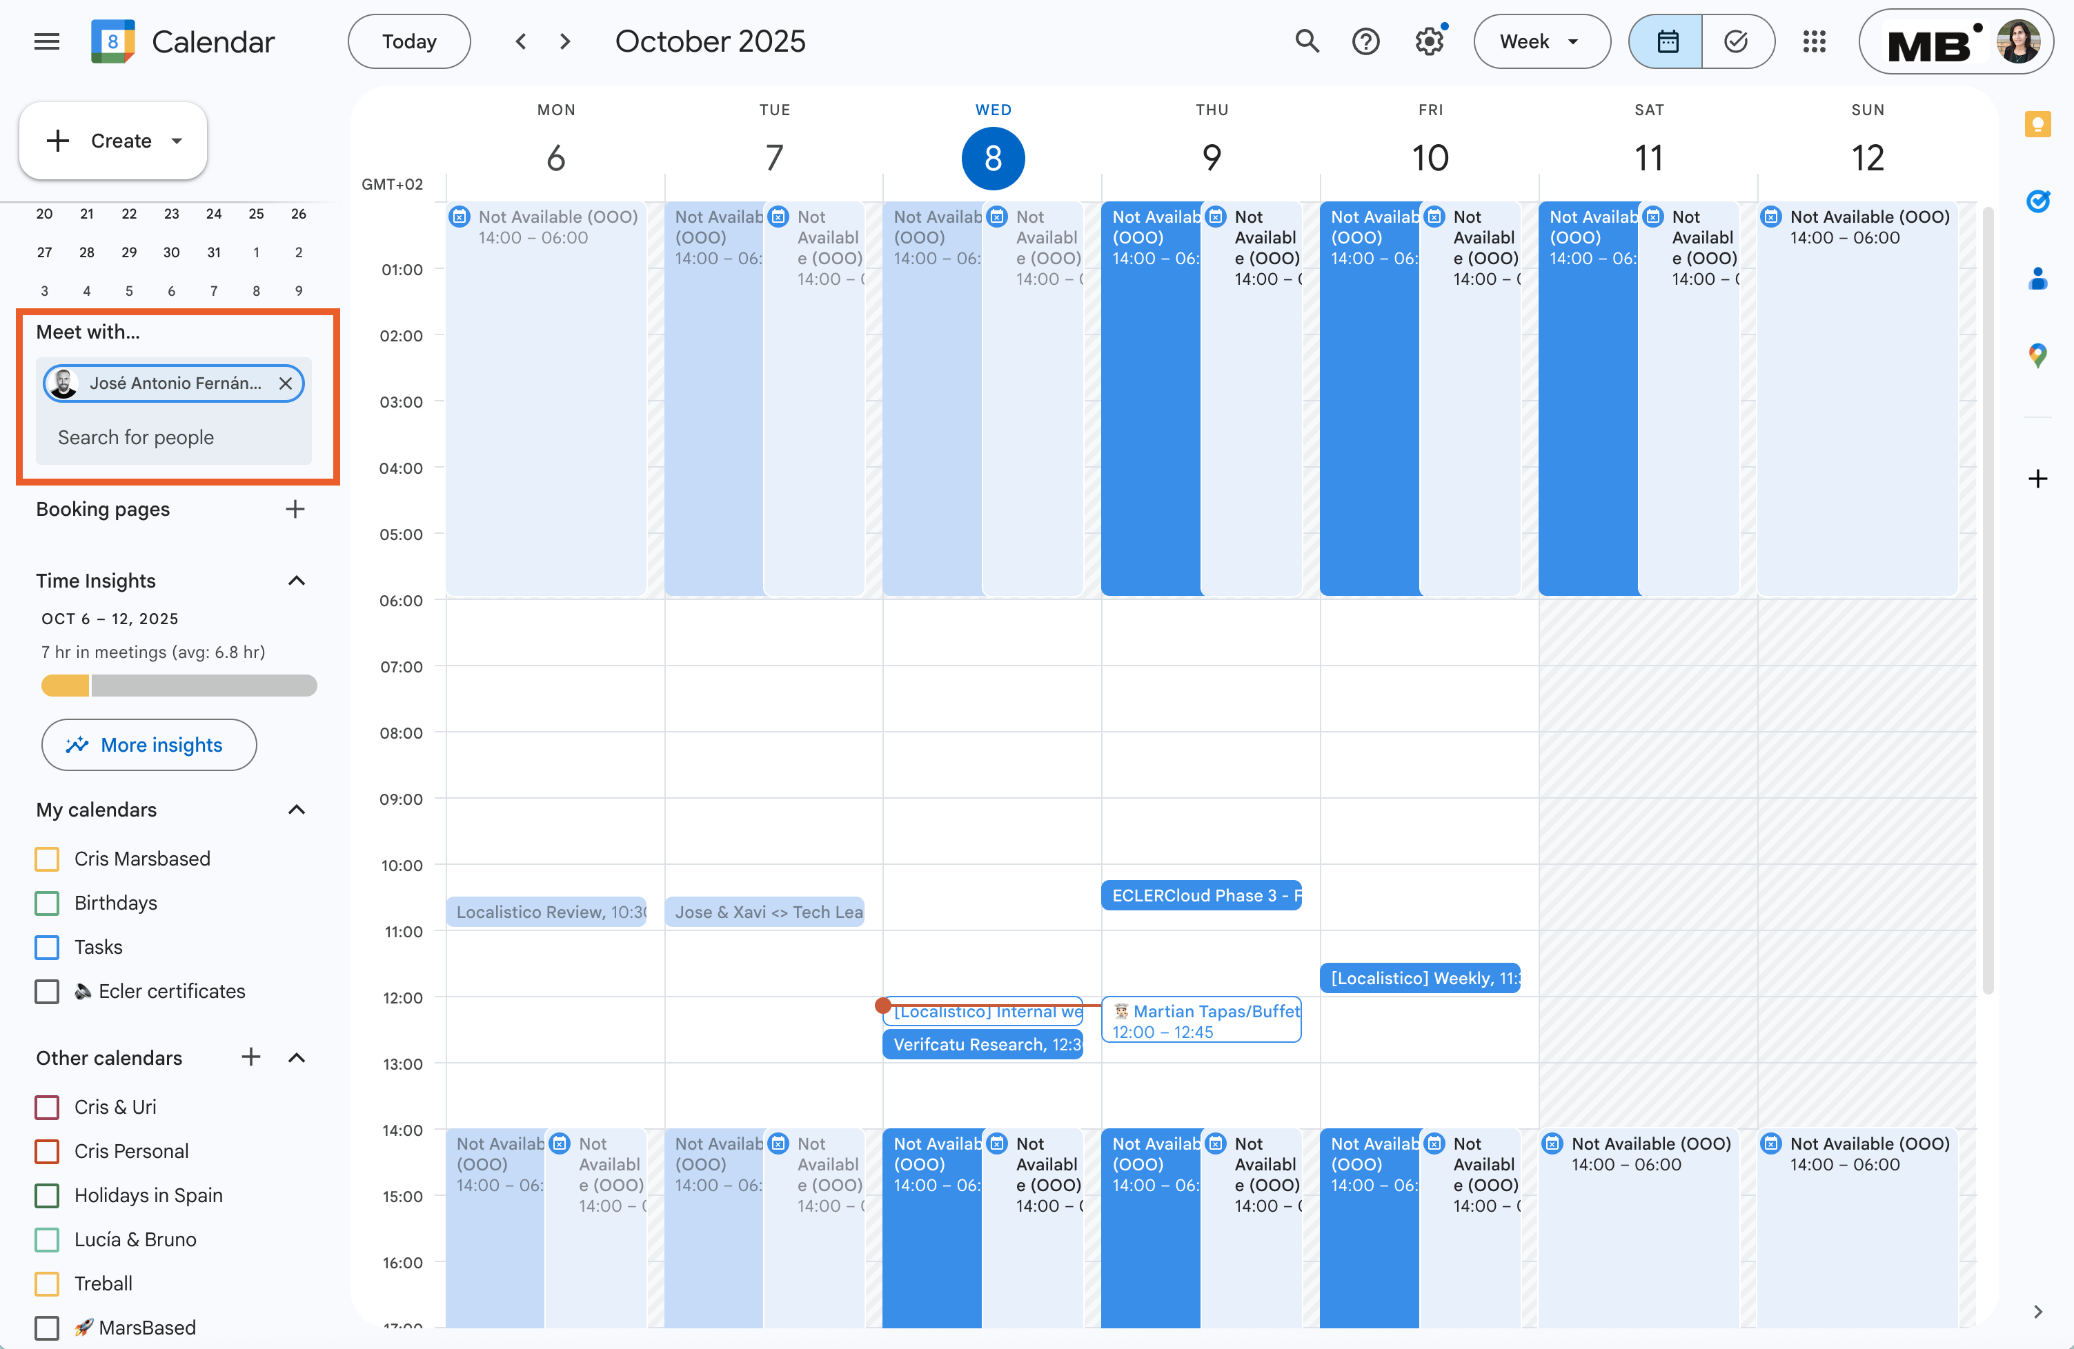The image size is (2074, 1349).
Task: Select Wednesday 8 day header
Action: click(x=993, y=158)
